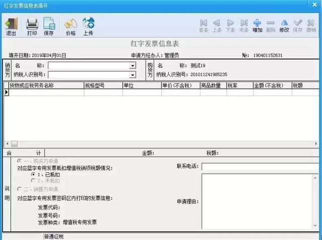The height and width of the screenshot is (240, 322).
Task: Expand the seller 纳税人识别号 dropdown
Action: pyautogui.click(x=133, y=75)
